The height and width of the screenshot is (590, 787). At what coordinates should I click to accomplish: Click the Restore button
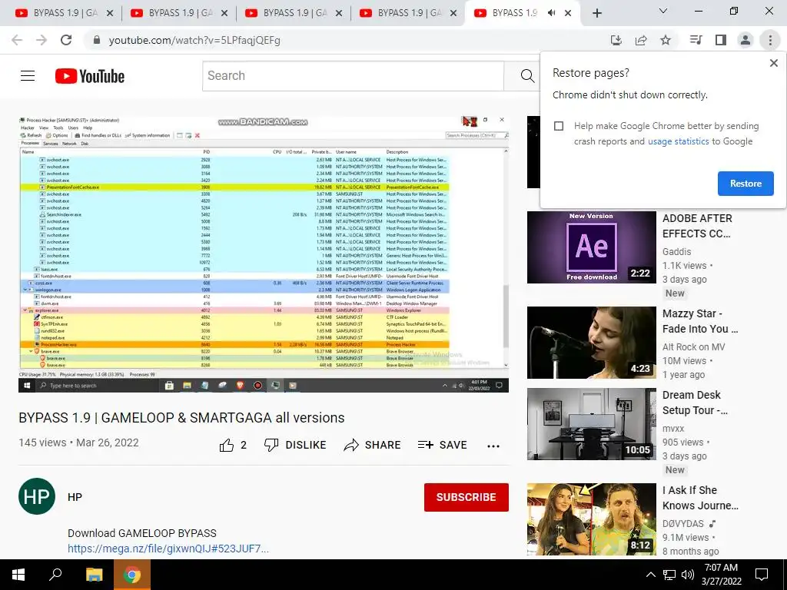745,184
